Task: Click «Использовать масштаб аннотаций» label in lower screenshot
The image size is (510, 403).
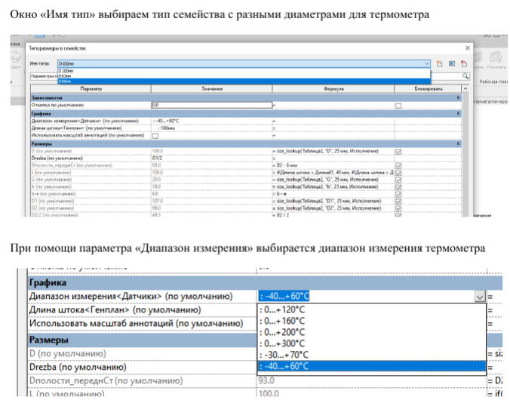Action: click(137, 324)
